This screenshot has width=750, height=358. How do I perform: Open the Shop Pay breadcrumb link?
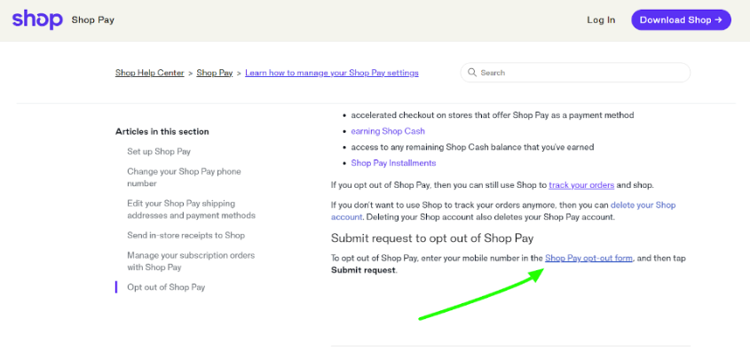tap(214, 73)
